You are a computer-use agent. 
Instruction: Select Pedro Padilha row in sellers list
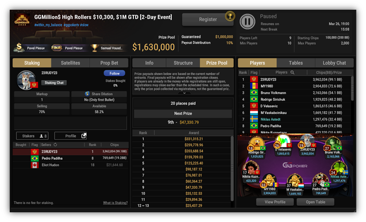point(70,158)
